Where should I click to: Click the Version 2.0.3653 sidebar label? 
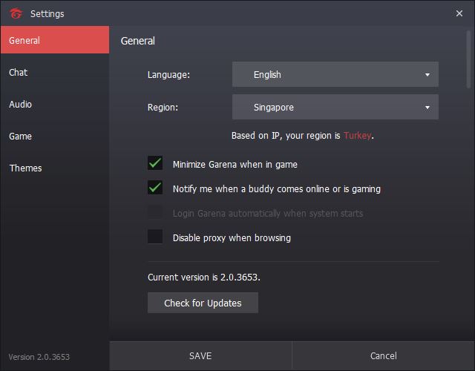click(39, 357)
